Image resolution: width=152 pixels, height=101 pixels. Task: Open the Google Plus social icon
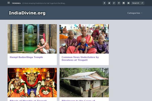pos(114,3)
